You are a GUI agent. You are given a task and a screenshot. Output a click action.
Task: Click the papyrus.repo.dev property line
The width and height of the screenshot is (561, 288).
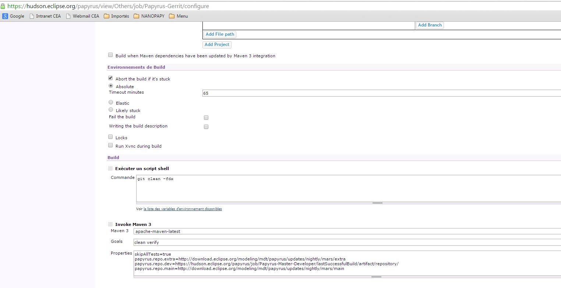pos(267,264)
